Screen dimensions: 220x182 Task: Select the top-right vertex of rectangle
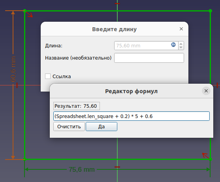click(210, 11)
